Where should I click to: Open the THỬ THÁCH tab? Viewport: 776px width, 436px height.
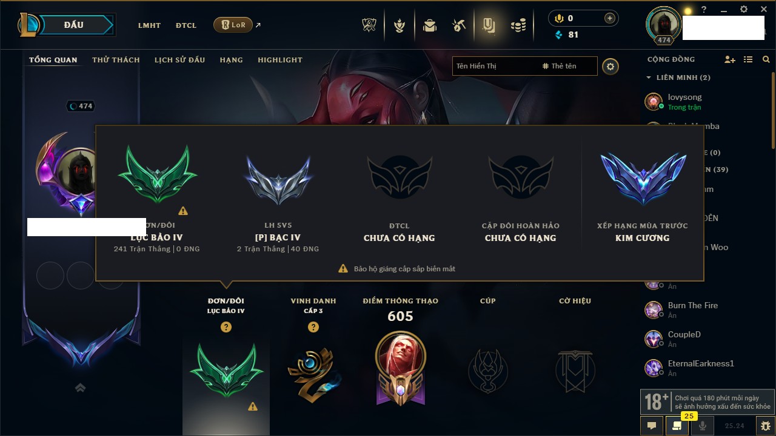pyautogui.click(x=116, y=60)
